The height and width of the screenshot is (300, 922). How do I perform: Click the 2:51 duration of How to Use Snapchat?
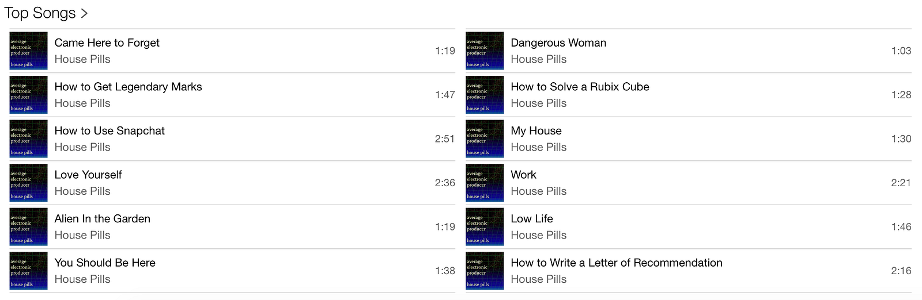(445, 139)
